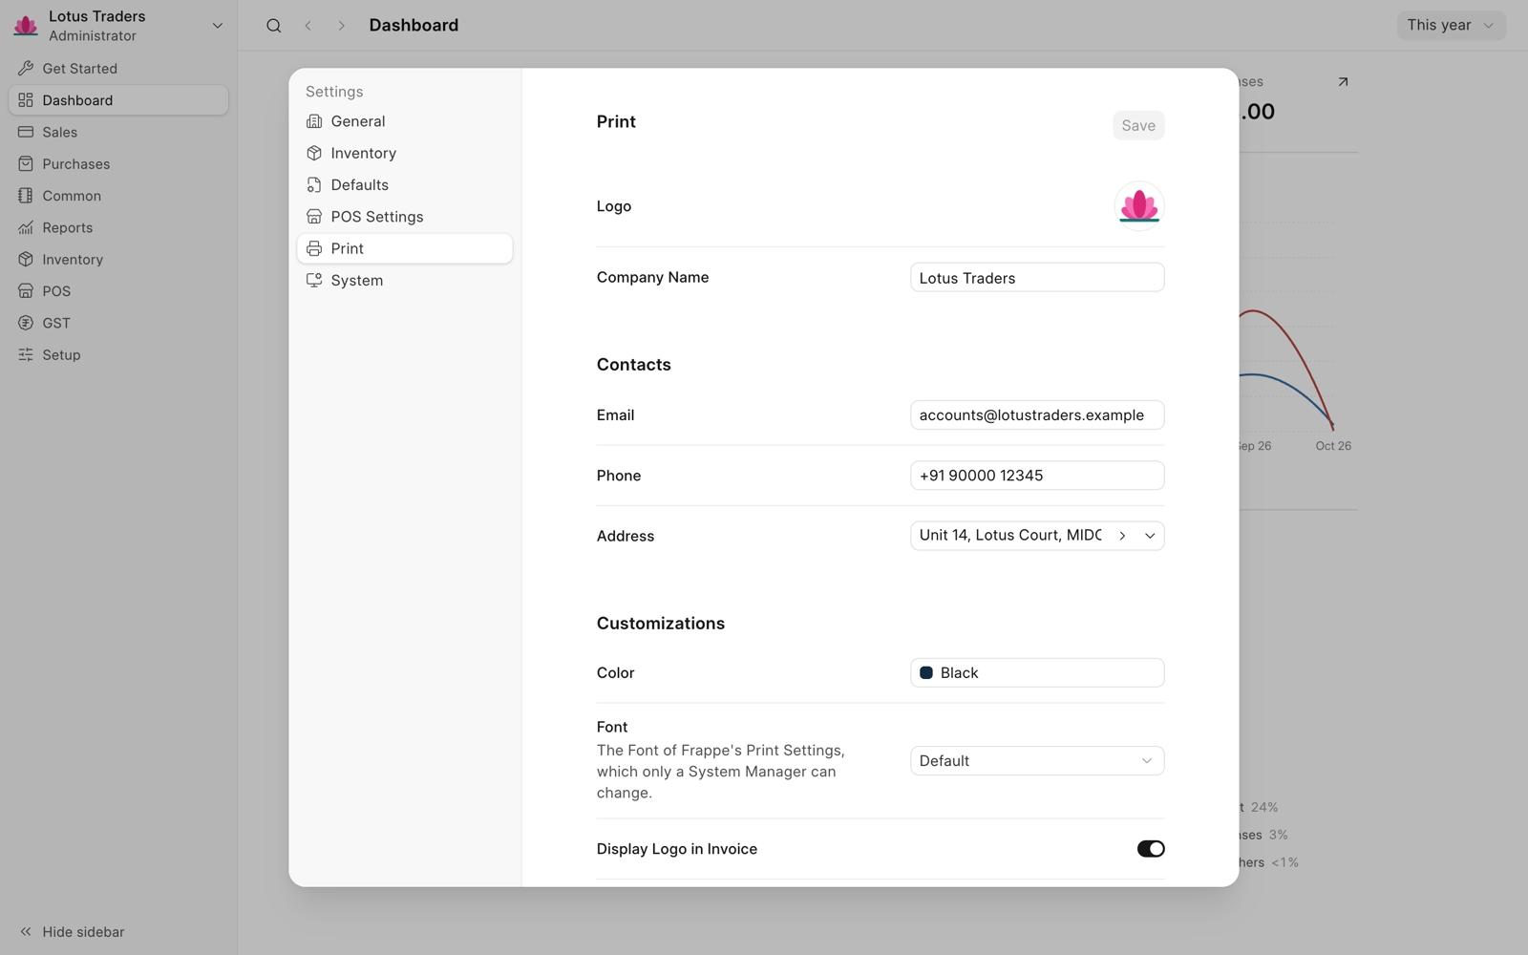Open System settings tab
Viewport: 1528px width, 955px height.
[x=405, y=281]
